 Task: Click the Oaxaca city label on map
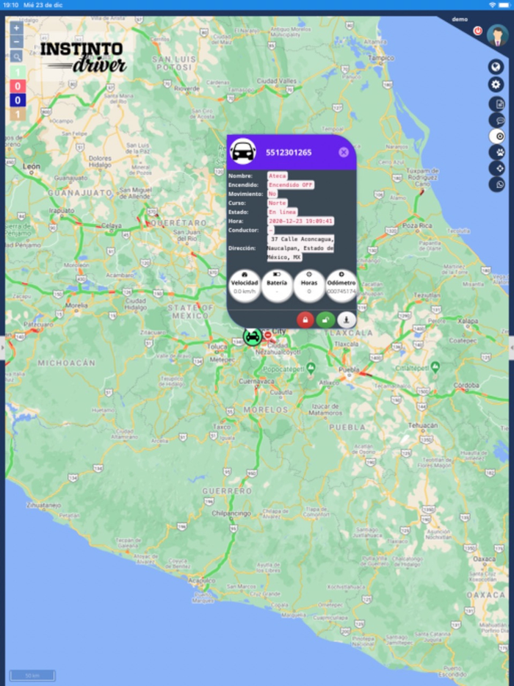484,559
